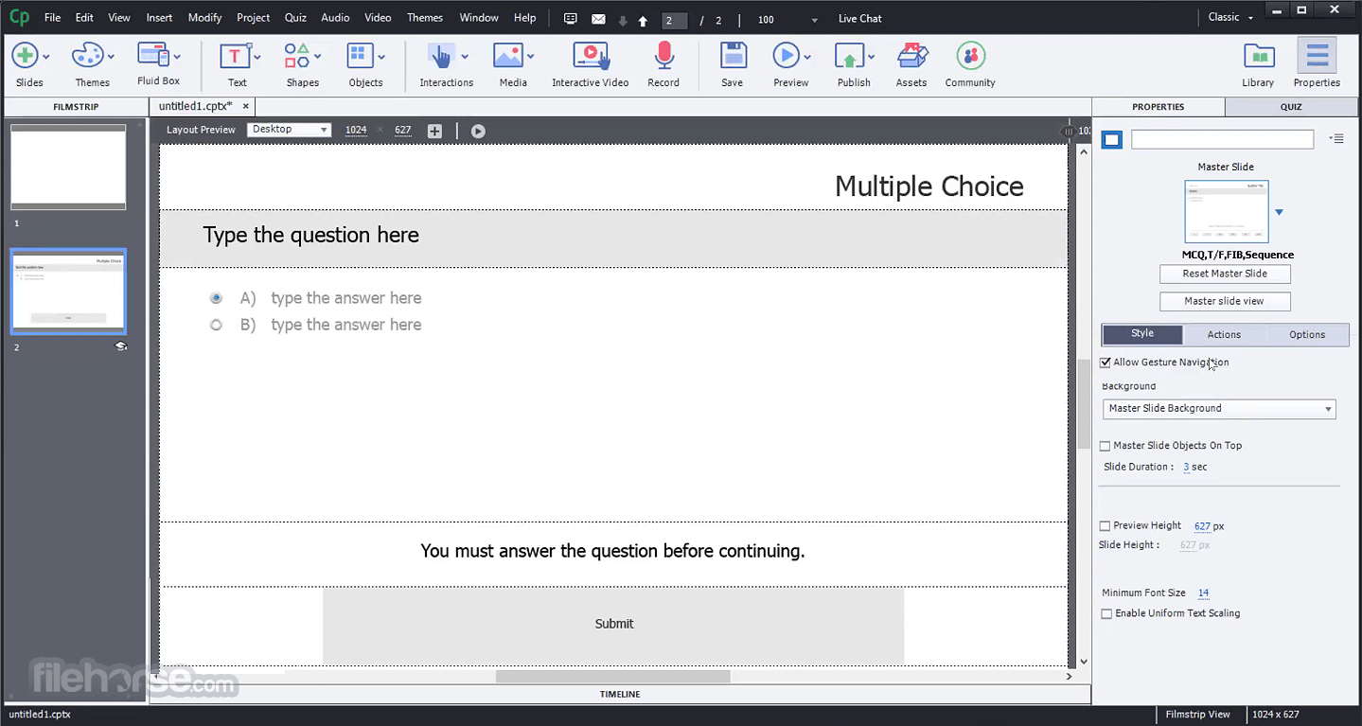Play the layout preview button
This screenshot has width=1362, height=726.
(478, 131)
